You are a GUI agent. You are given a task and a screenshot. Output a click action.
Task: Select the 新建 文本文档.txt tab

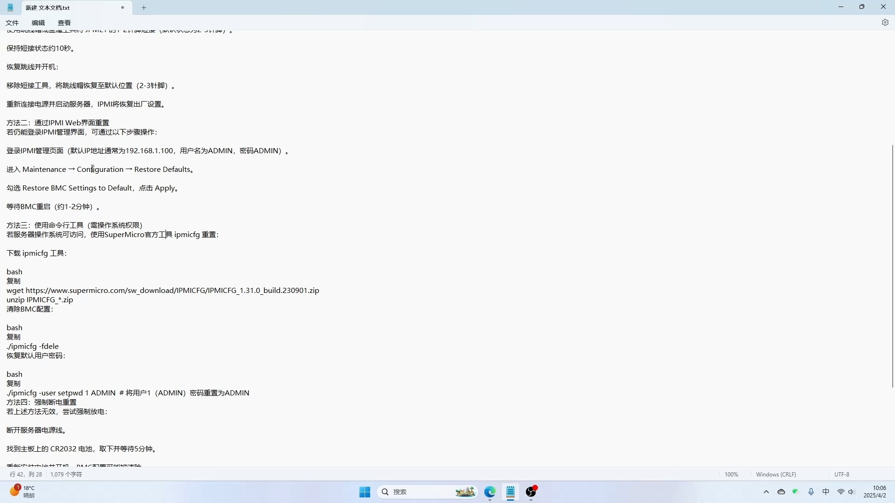tap(77, 8)
